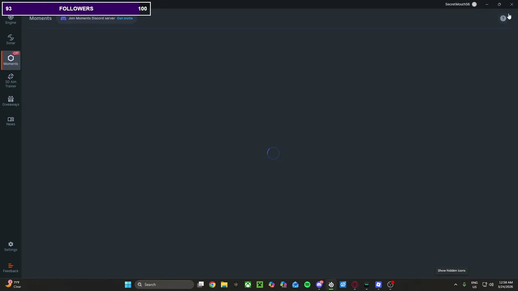Image resolution: width=518 pixels, height=291 pixels.
Task: Open Spotify from the taskbar
Action: point(307,285)
